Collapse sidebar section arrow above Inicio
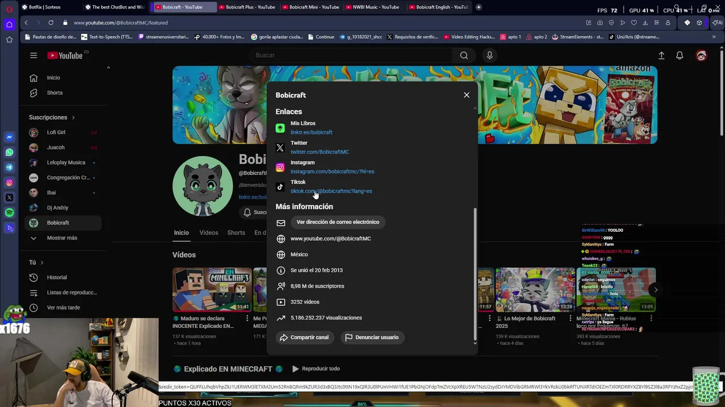 coord(108,68)
